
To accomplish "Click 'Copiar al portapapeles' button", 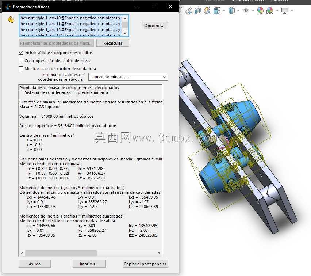I will [x=145, y=264].
